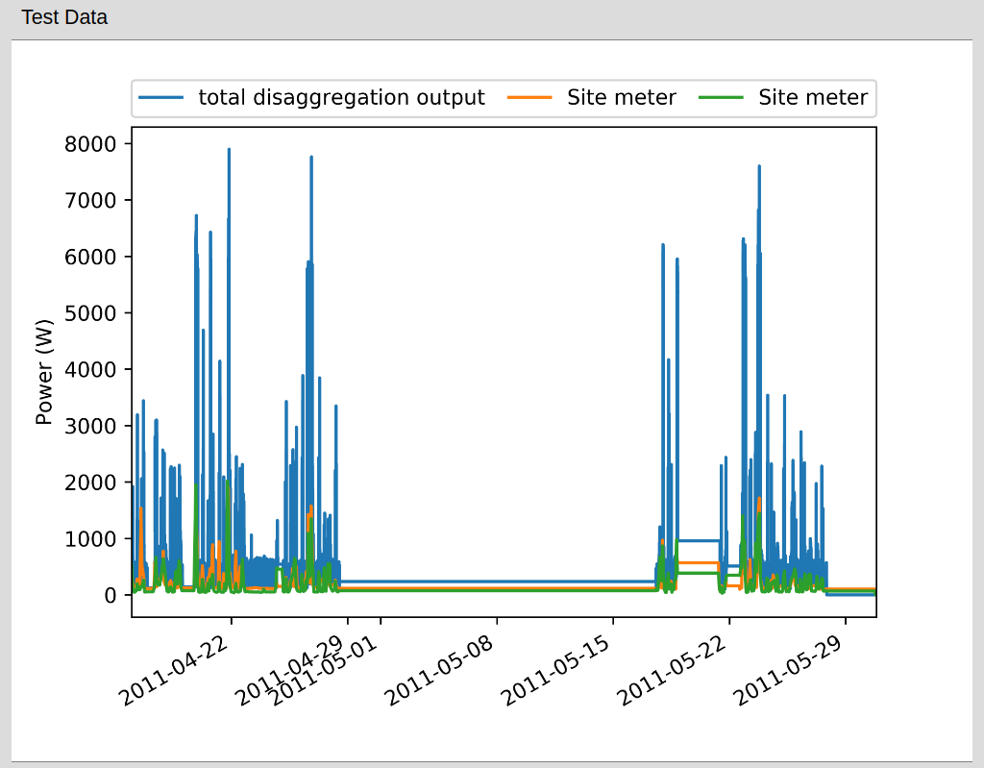Screen dimensions: 984x768
Task: Click the 2011-05-15 x-axis date label
Action: (555, 671)
